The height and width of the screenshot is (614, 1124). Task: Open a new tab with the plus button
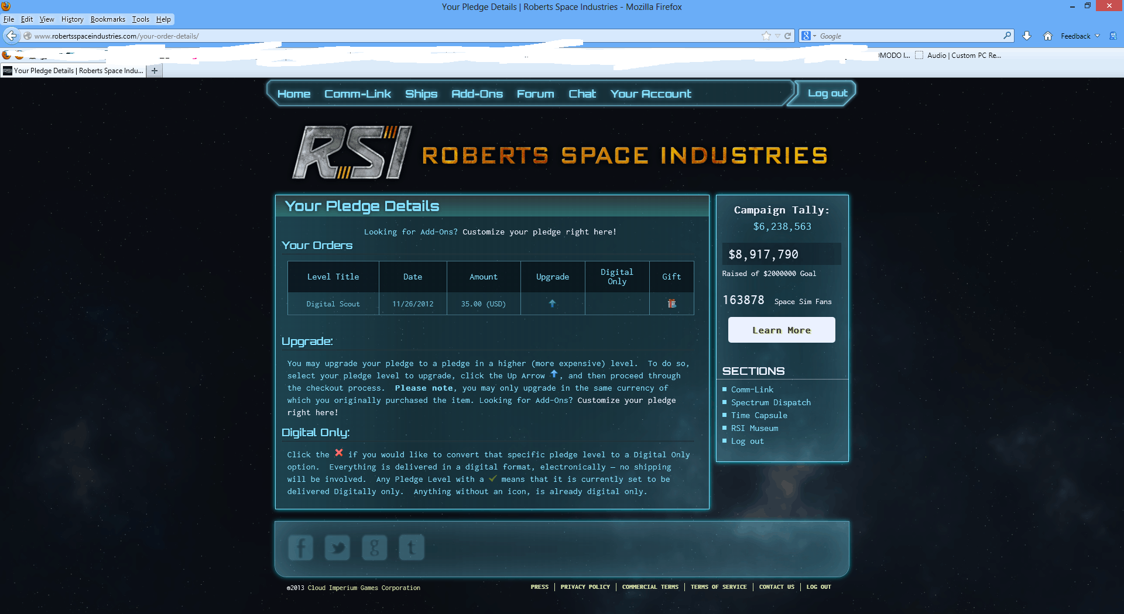[155, 71]
